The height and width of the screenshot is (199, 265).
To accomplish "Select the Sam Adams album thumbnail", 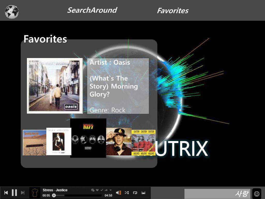I will click(119, 142).
